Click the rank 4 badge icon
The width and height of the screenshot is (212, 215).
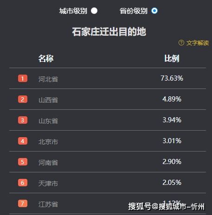tap(23, 141)
